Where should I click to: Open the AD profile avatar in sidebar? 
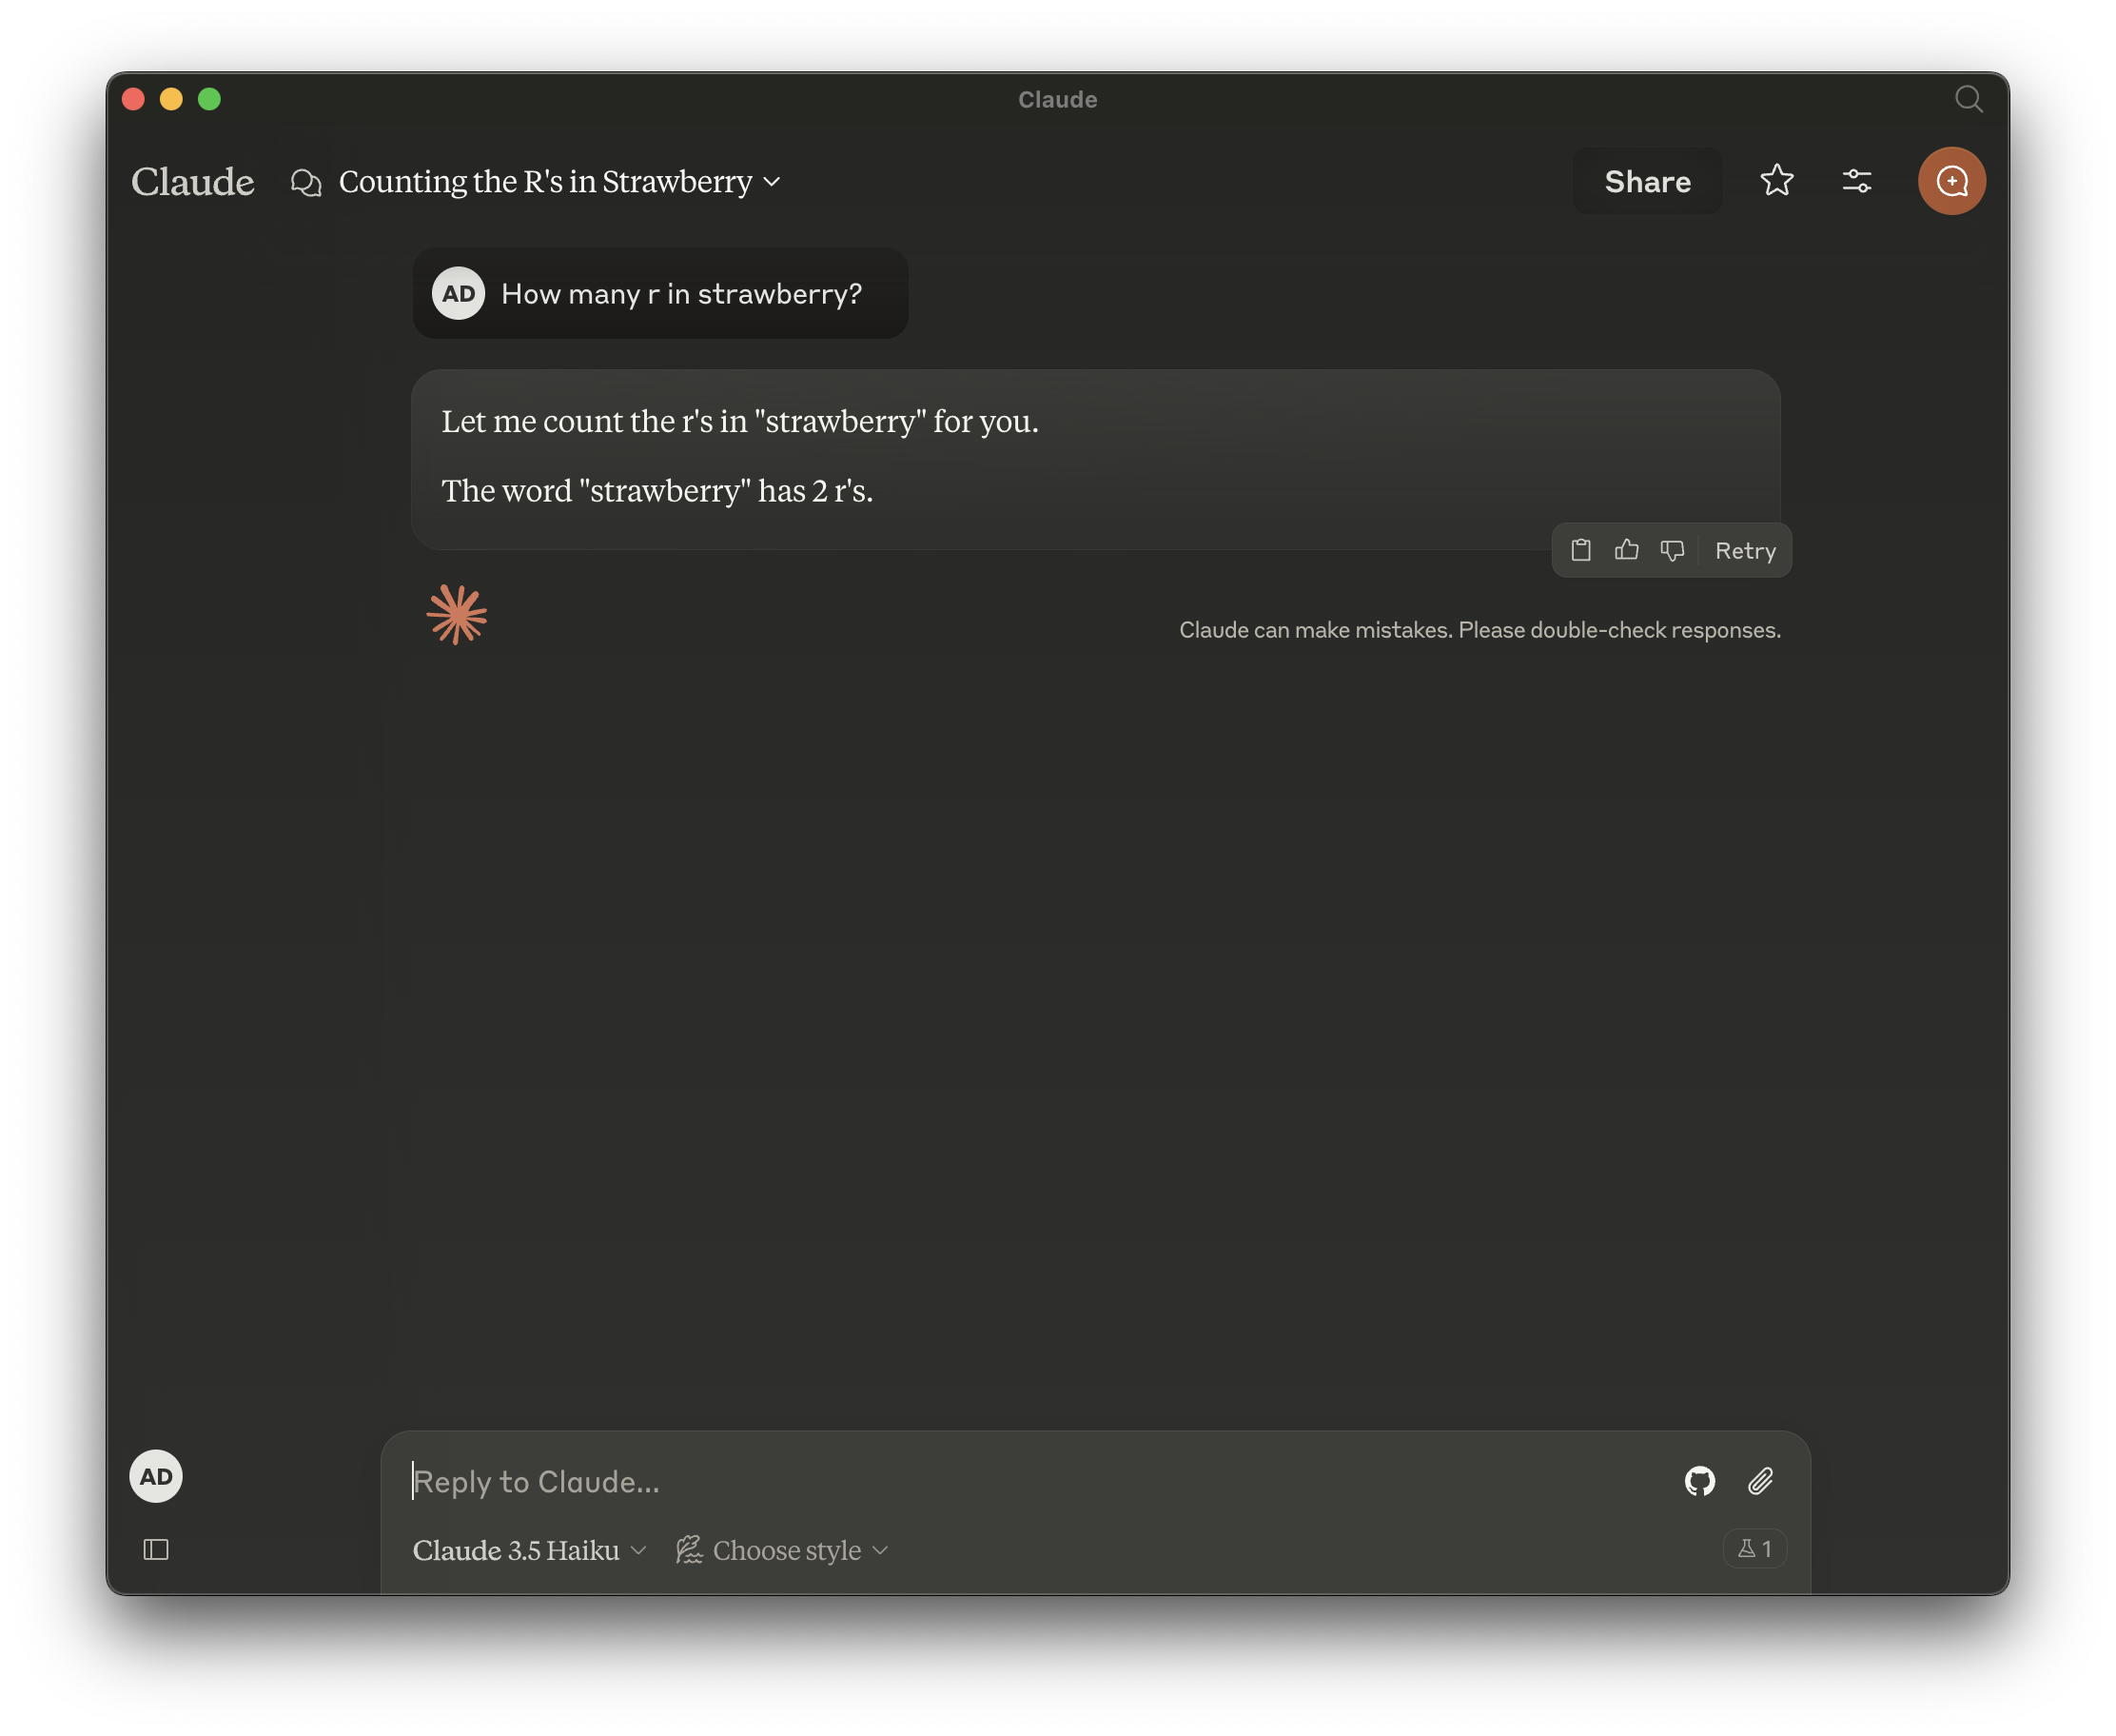click(156, 1476)
